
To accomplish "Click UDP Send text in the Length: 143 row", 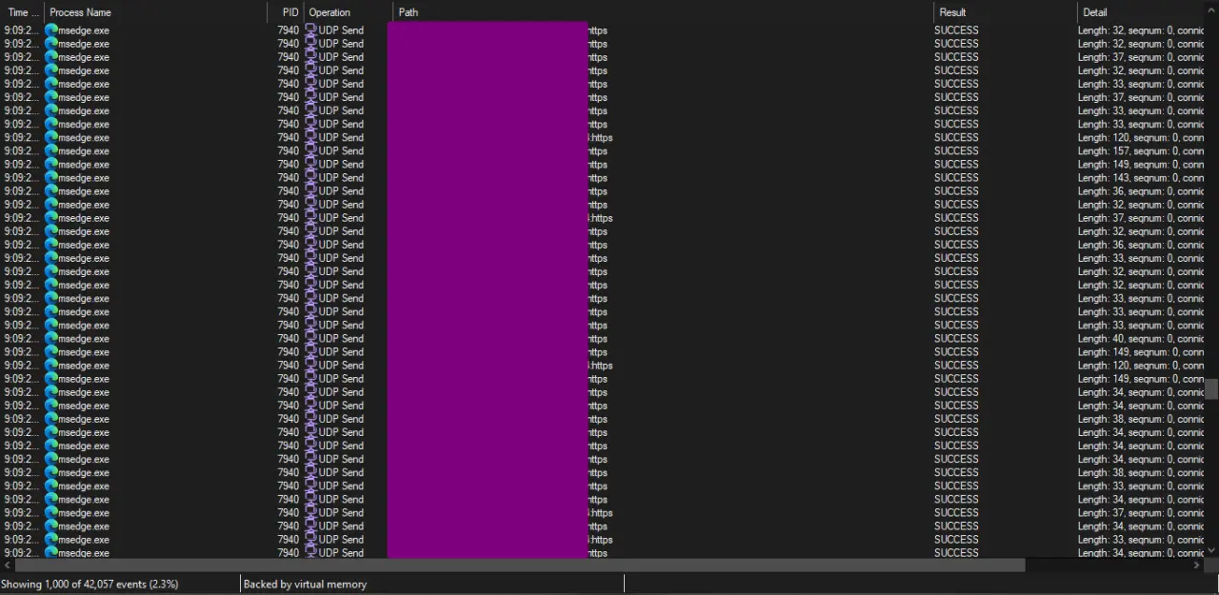I will tap(341, 177).
